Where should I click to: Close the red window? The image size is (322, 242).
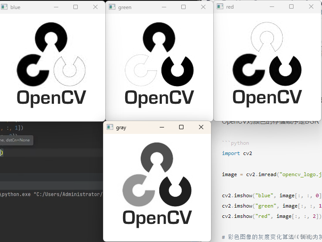pyautogui.click(x=311, y=6)
